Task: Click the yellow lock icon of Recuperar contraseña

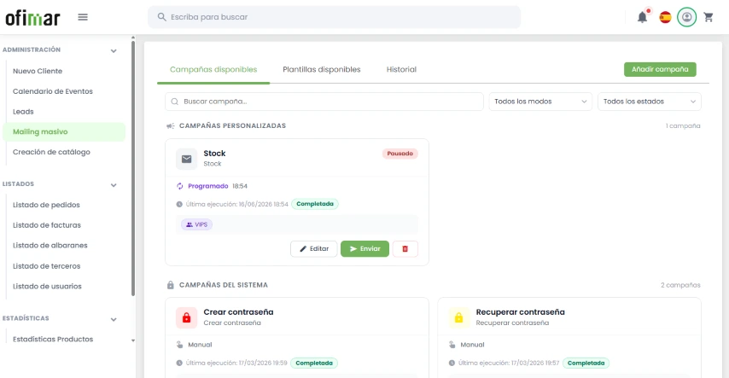Action: tap(459, 317)
